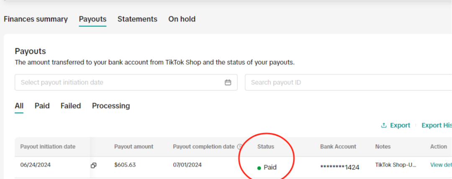Focus the Search payout ID box
452x179 pixels.
[x=347, y=82]
